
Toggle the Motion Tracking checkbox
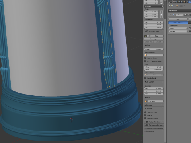click(147, 122)
